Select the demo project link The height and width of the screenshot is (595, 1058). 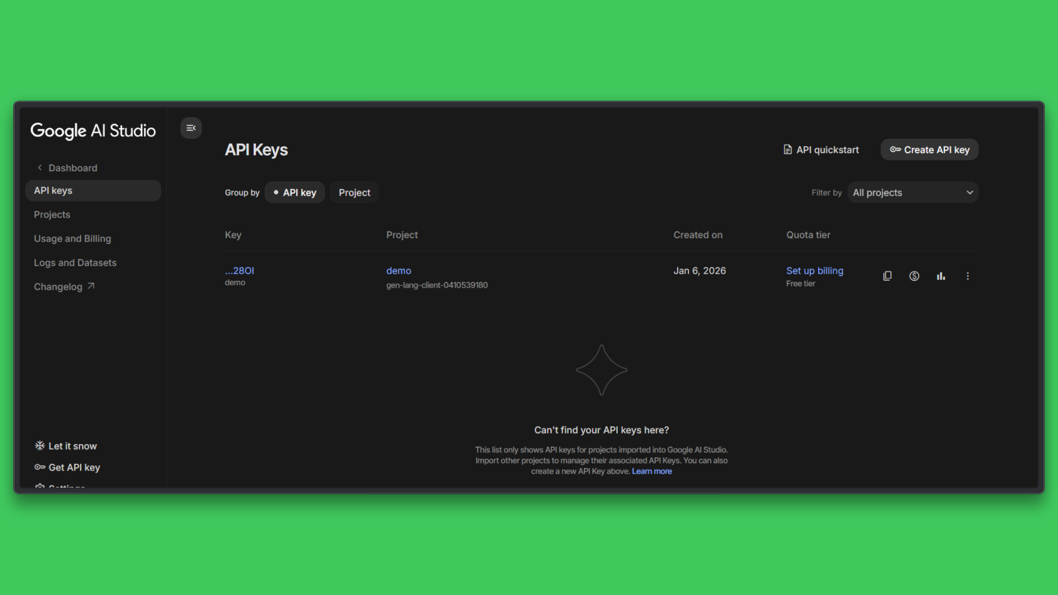[398, 271]
